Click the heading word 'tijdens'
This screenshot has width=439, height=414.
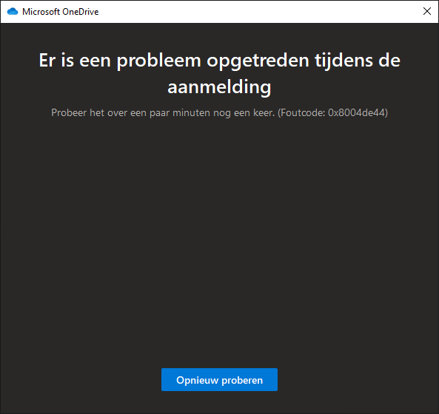pyautogui.click(x=344, y=61)
